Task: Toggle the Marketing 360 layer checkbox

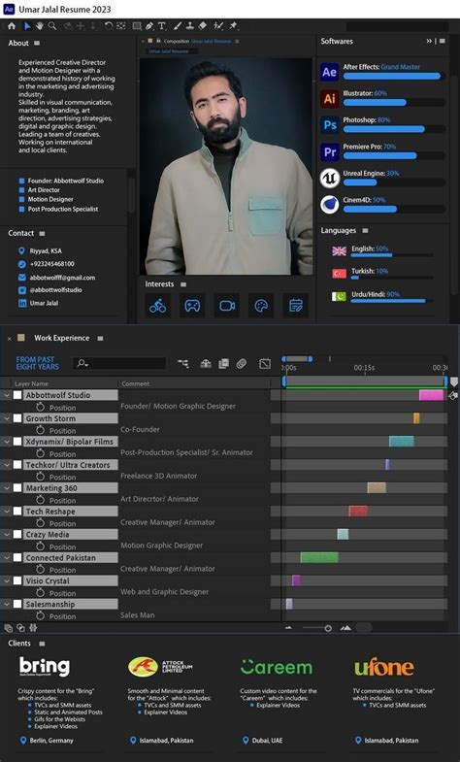Action: 17,487
